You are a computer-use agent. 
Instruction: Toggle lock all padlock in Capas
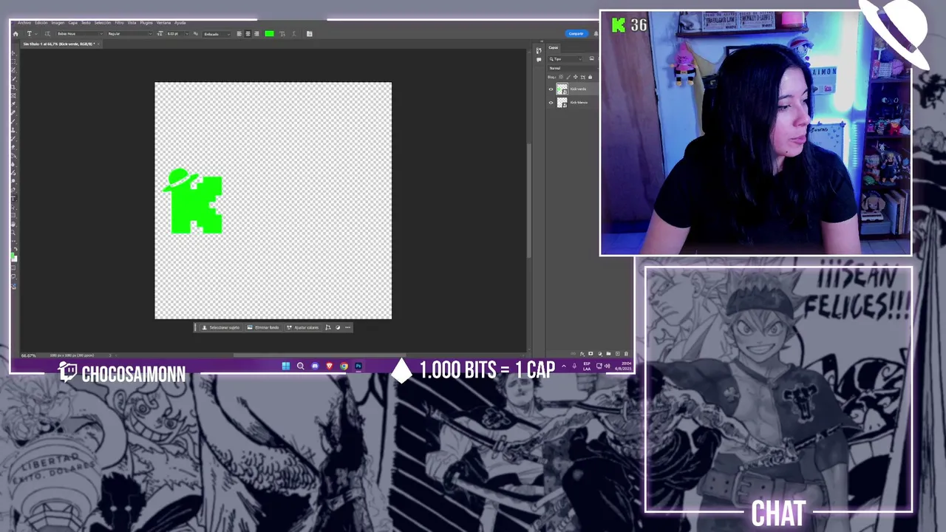[590, 77]
